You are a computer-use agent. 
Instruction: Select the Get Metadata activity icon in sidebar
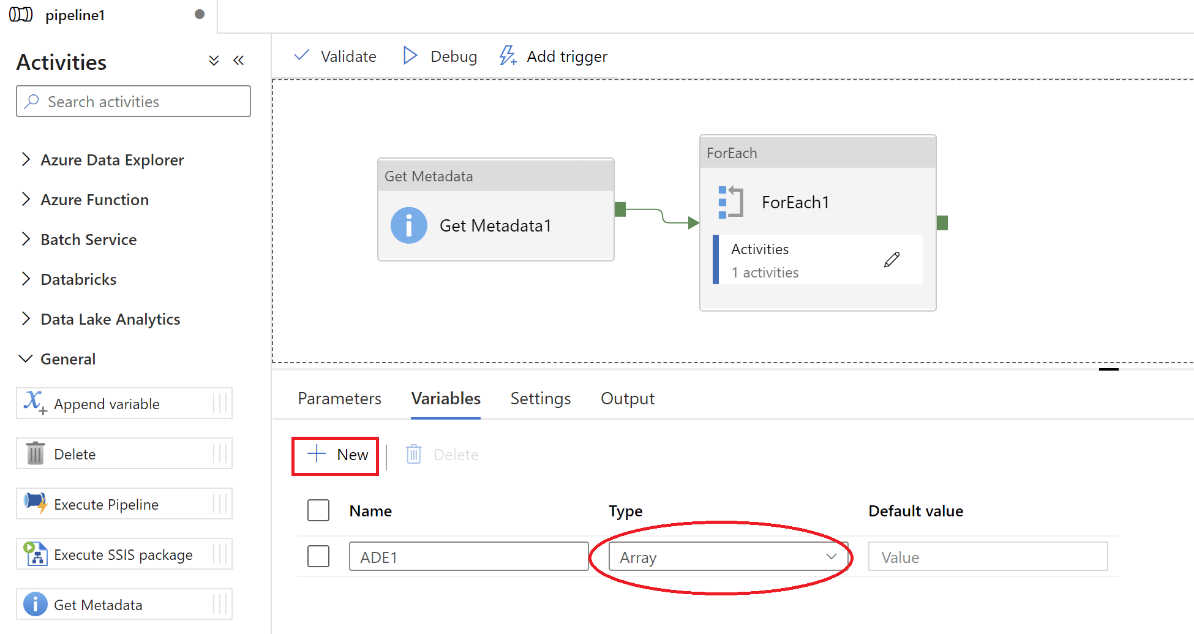35,605
